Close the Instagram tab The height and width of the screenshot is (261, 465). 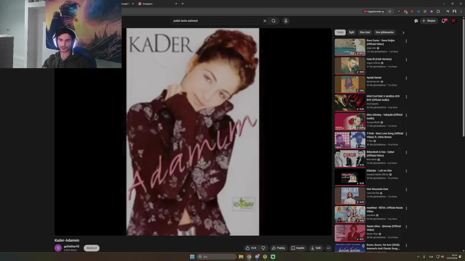click(176, 4)
